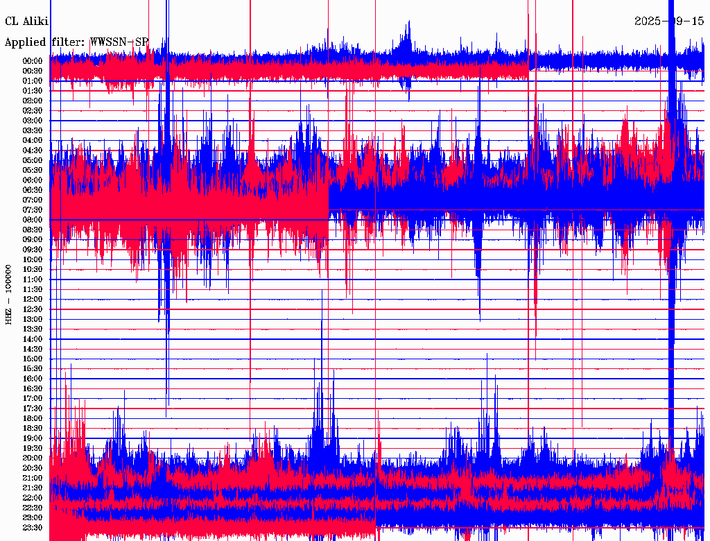
Task: Select the Applied filter WWSSN-SP text
Action: pyautogui.click(x=76, y=42)
